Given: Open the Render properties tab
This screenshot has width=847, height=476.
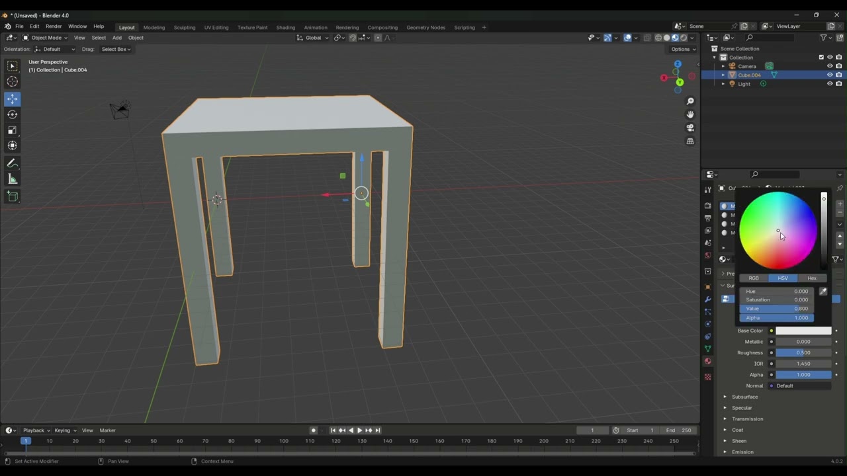Looking at the screenshot, I should [x=708, y=206].
